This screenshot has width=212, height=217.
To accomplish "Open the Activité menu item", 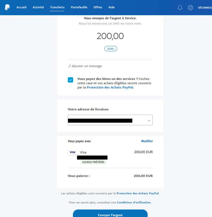I will click(38, 7).
